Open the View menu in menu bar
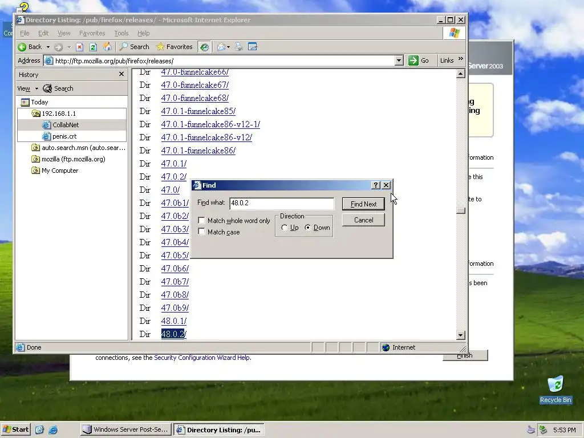 tap(64, 33)
